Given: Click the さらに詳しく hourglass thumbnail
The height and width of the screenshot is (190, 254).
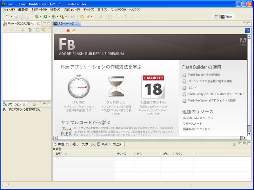Looking at the screenshot, I should coord(116,87).
